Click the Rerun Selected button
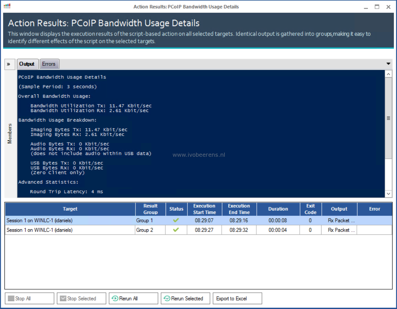The width and height of the screenshot is (397, 309). click(x=185, y=298)
